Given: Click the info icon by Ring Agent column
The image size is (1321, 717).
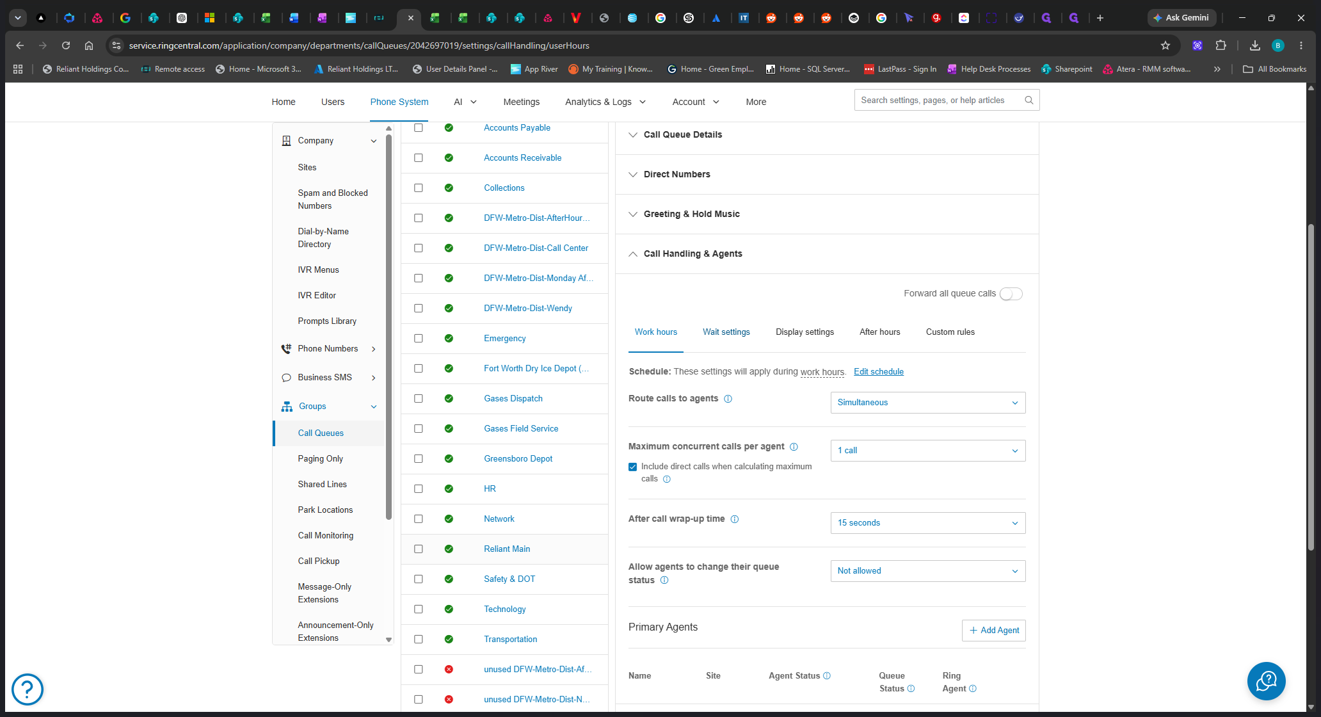Looking at the screenshot, I should pos(973,689).
